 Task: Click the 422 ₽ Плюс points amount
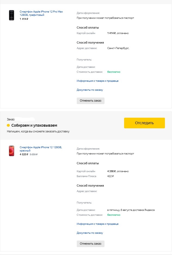(110, 176)
